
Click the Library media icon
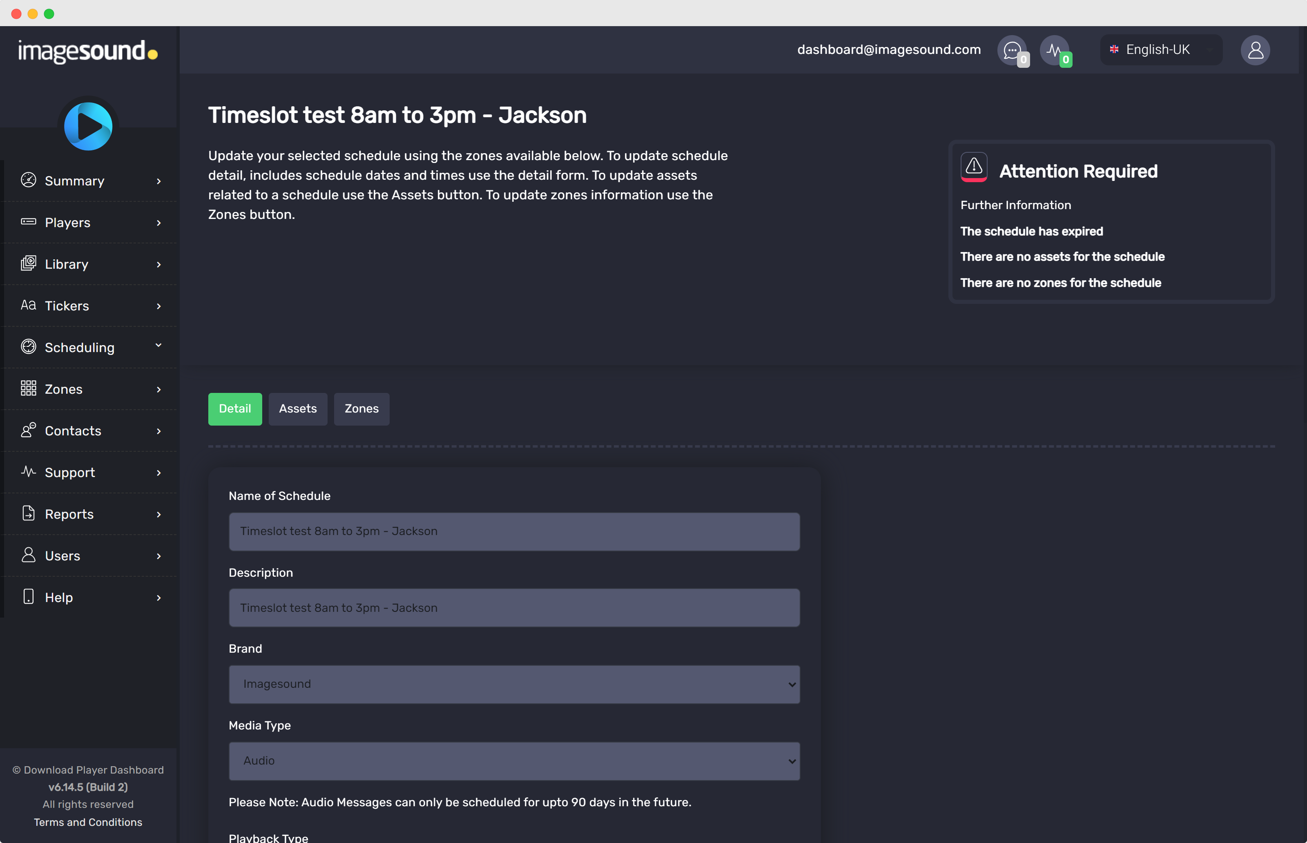coord(29,263)
